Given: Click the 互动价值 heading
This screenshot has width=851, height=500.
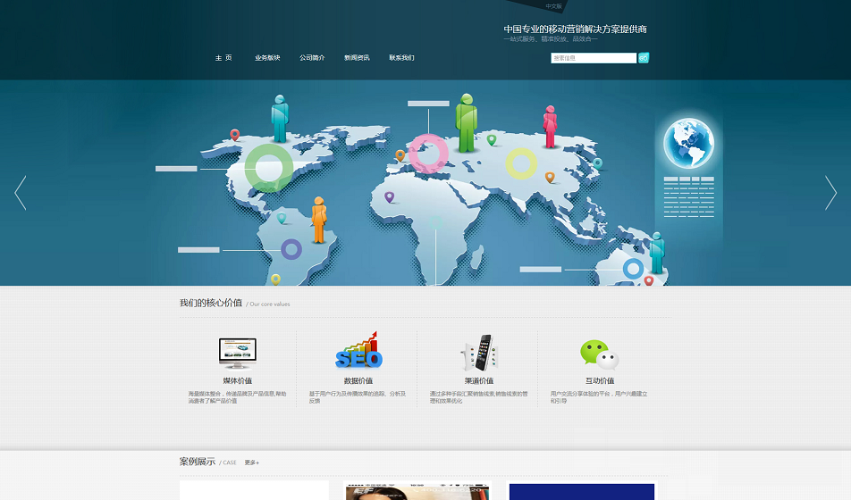Looking at the screenshot, I should (600, 381).
